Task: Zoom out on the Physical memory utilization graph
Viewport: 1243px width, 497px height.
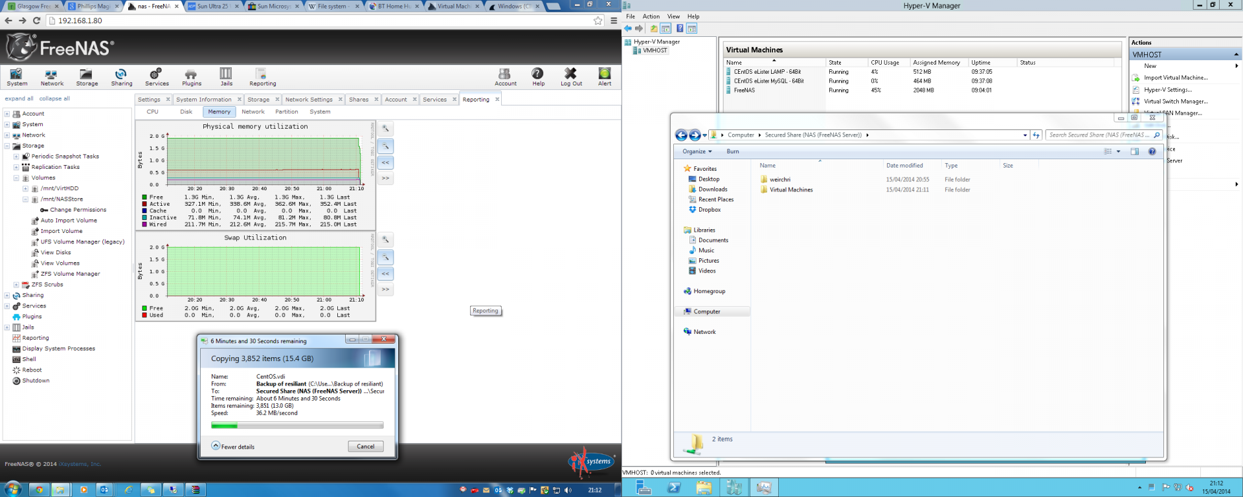Action: (386, 146)
